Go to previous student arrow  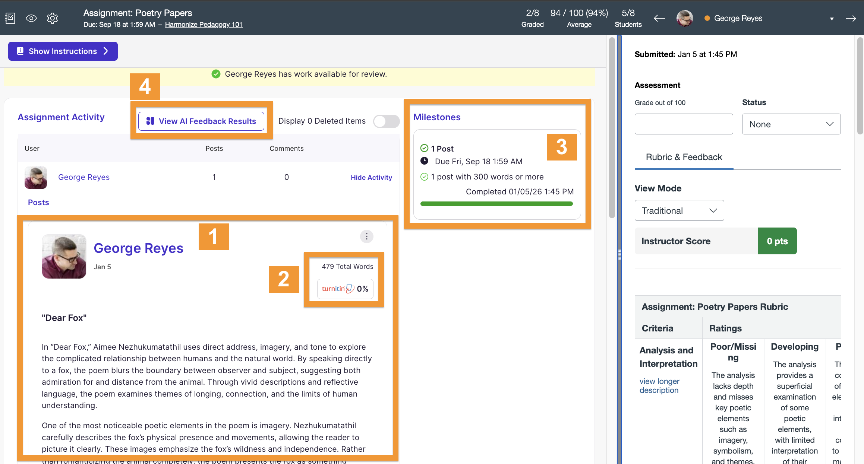(659, 18)
